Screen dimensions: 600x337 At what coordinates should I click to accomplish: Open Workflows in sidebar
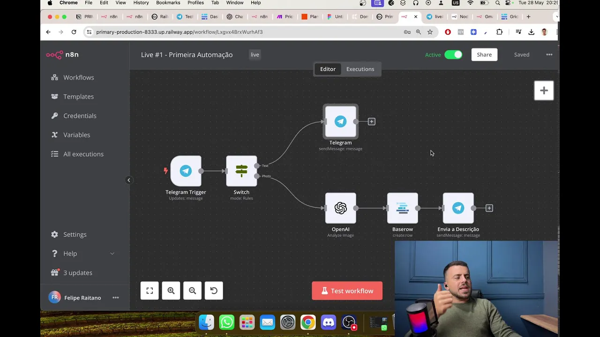pyautogui.click(x=73, y=77)
